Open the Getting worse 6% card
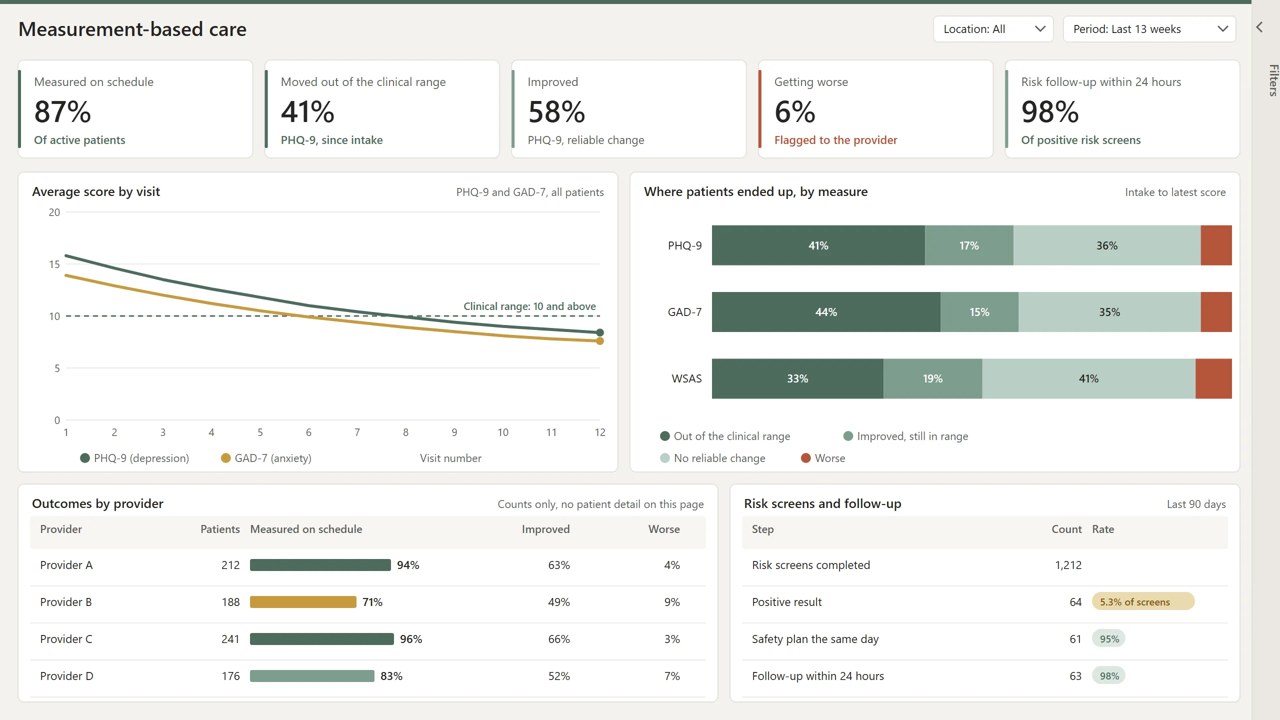Screen dimensions: 1280x720 875,109
